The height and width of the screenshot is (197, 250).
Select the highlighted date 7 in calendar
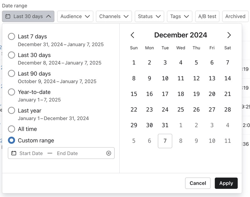tap(165, 141)
